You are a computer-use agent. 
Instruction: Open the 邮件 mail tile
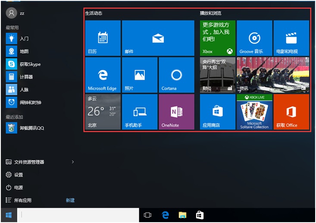(x=158, y=38)
